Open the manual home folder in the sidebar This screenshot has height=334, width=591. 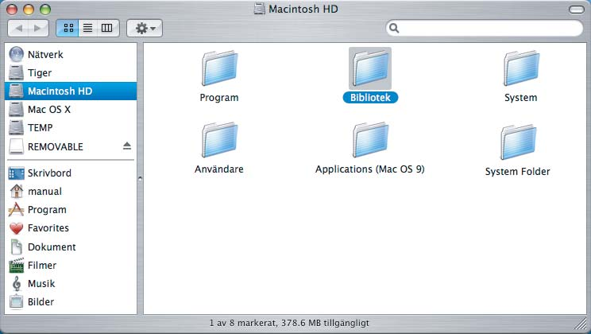click(71, 192)
